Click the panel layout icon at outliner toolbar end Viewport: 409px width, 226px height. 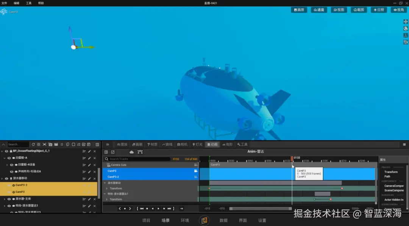click(97, 145)
